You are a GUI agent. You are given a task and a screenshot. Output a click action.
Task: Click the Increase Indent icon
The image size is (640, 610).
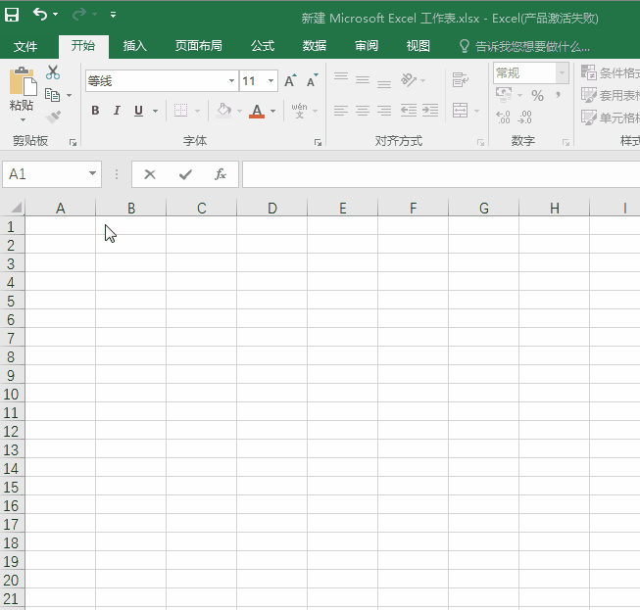[x=430, y=110]
